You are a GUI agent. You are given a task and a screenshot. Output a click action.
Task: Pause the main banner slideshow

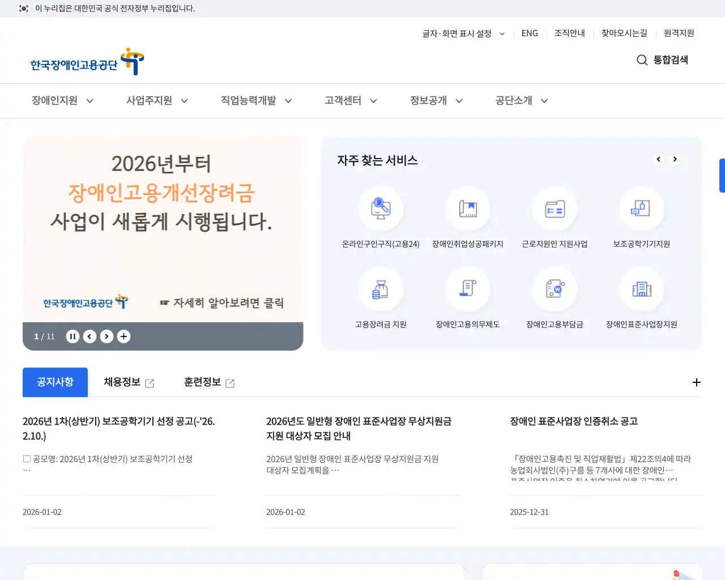(x=72, y=336)
